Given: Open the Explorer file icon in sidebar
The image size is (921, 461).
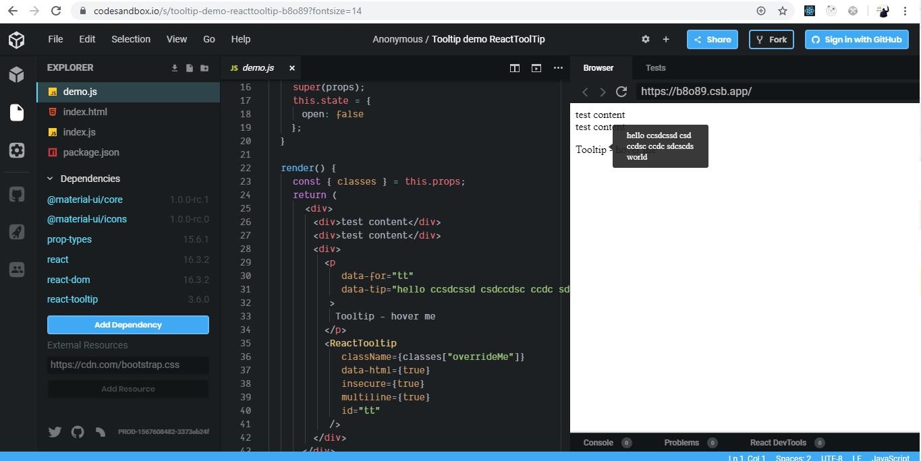Looking at the screenshot, I should [x=17, y=112].
